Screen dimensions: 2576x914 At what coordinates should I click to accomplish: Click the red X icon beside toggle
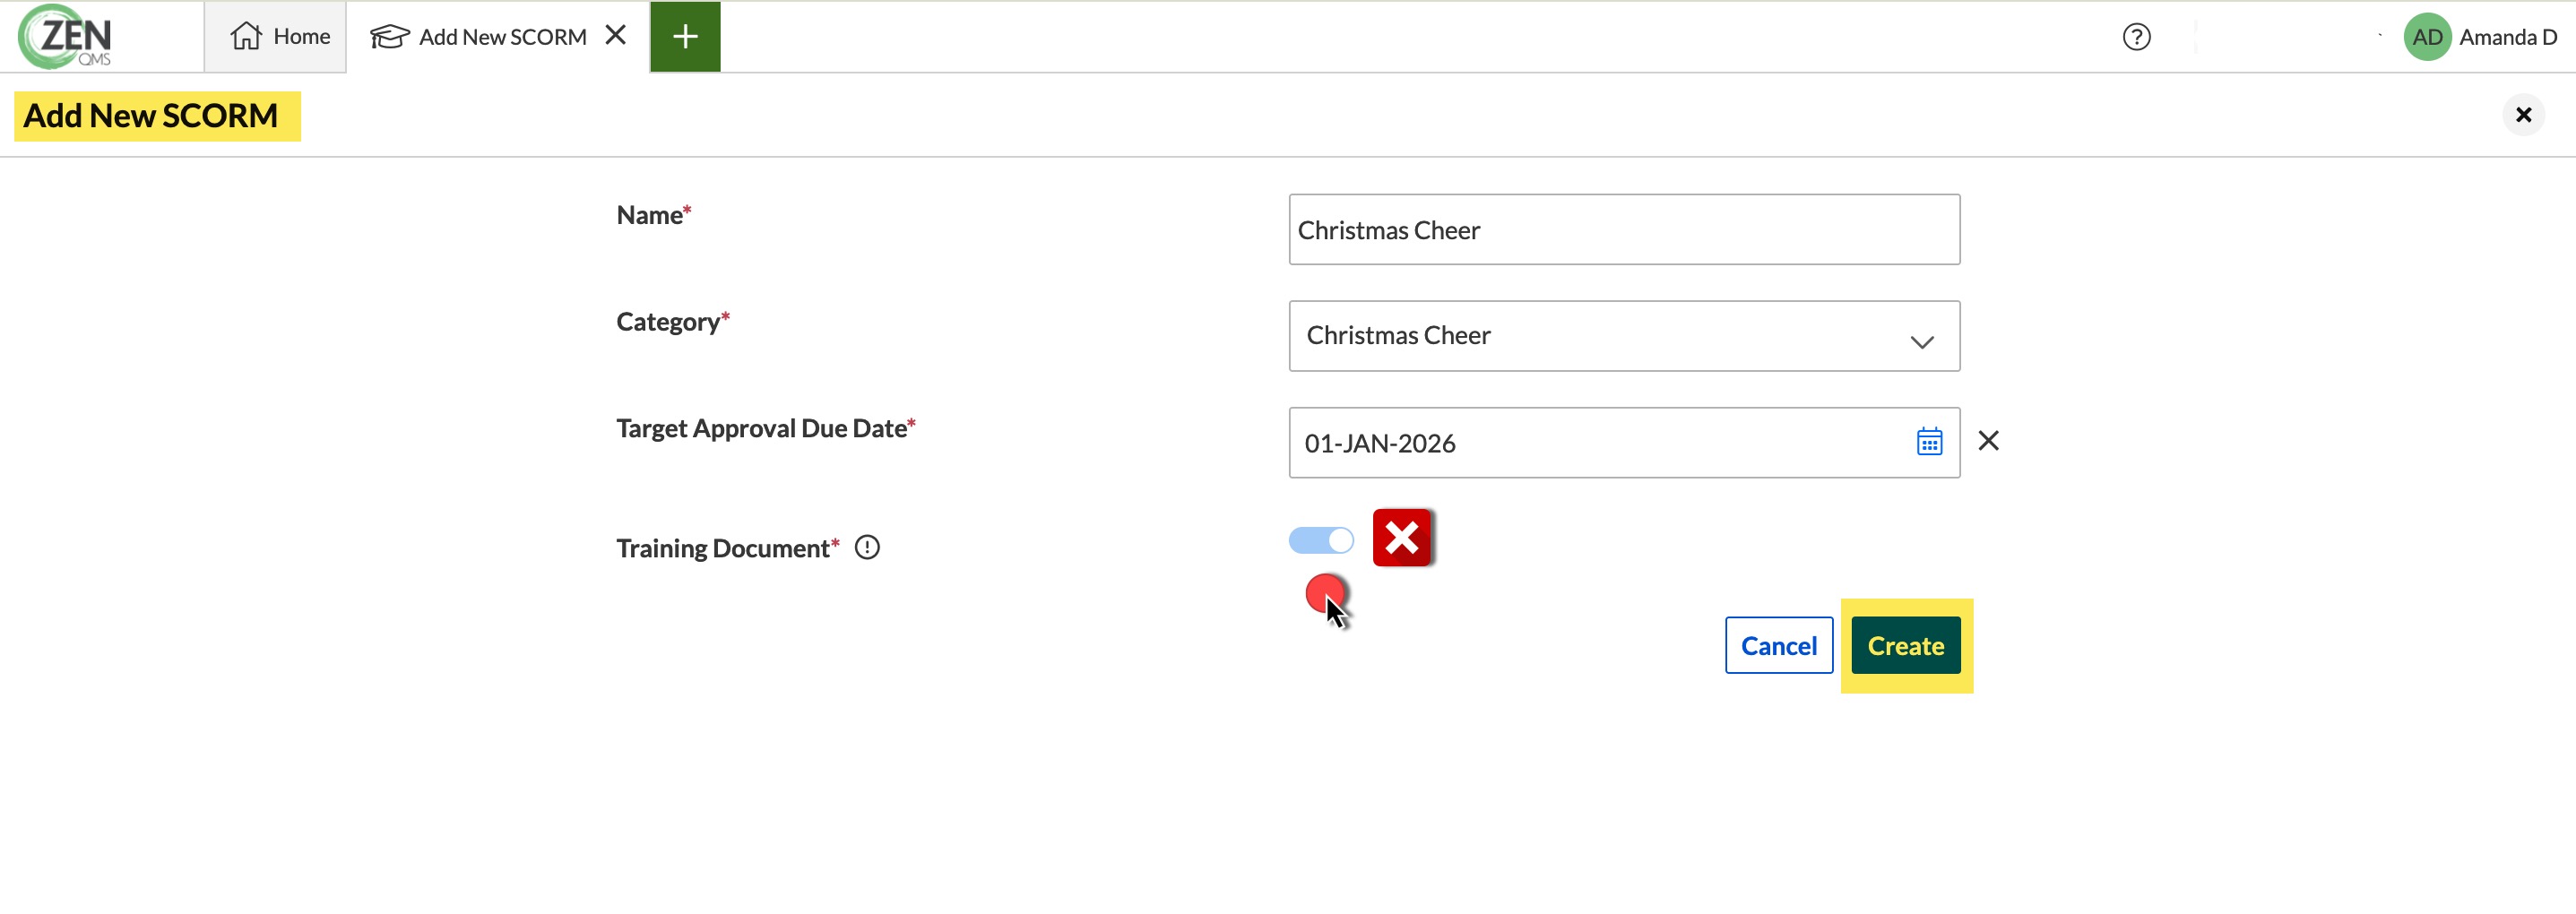coord(1402,538)
